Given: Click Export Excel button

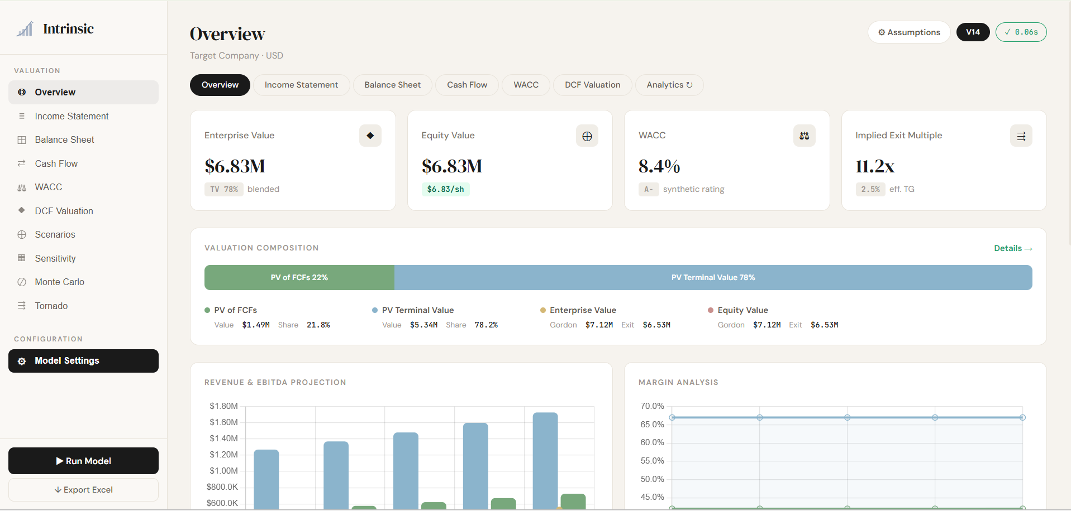Looking at the screenshot, I should click(x=83, y=490).
